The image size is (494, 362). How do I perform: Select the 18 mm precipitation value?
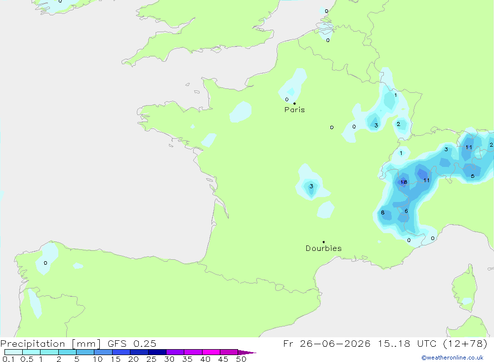404,182
